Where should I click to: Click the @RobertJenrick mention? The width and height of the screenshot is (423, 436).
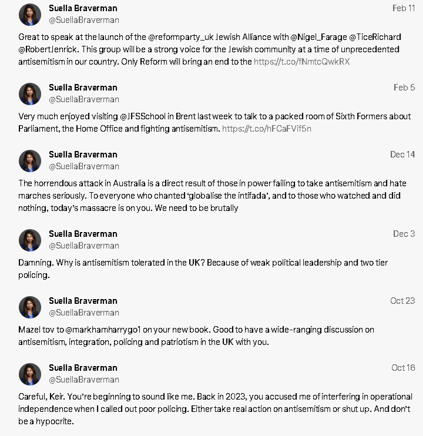coord(49,49)
